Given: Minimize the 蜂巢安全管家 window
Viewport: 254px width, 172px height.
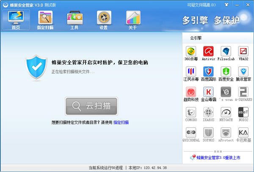Looking at the screenshot, I should pos(237,5).
